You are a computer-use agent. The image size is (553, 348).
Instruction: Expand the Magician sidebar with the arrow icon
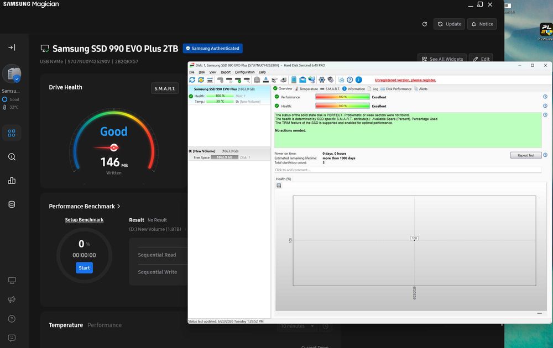(12, 47)
